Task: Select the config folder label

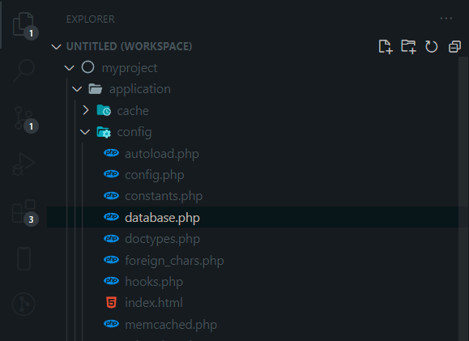Action: (x=134, y=133)
